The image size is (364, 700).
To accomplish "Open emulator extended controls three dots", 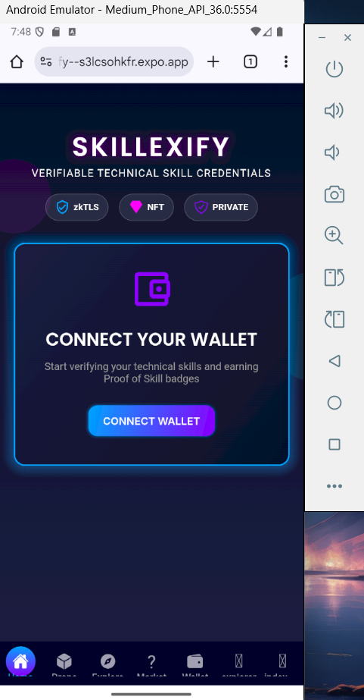I will click(334, 486).
